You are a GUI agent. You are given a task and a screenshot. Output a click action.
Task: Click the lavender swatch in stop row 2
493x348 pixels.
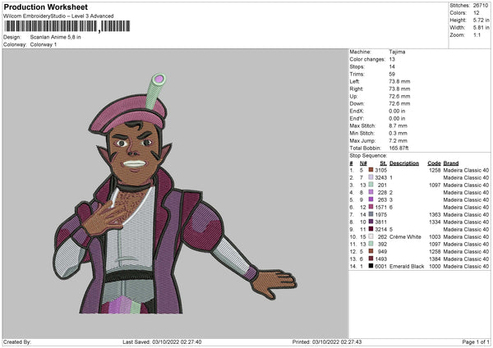[371, 177]
